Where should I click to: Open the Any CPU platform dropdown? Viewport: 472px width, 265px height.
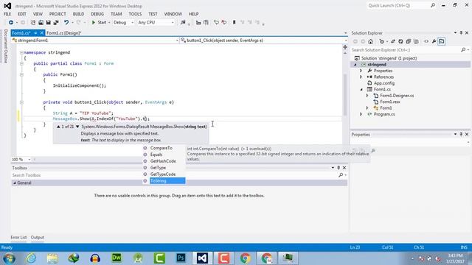[156, 23]
